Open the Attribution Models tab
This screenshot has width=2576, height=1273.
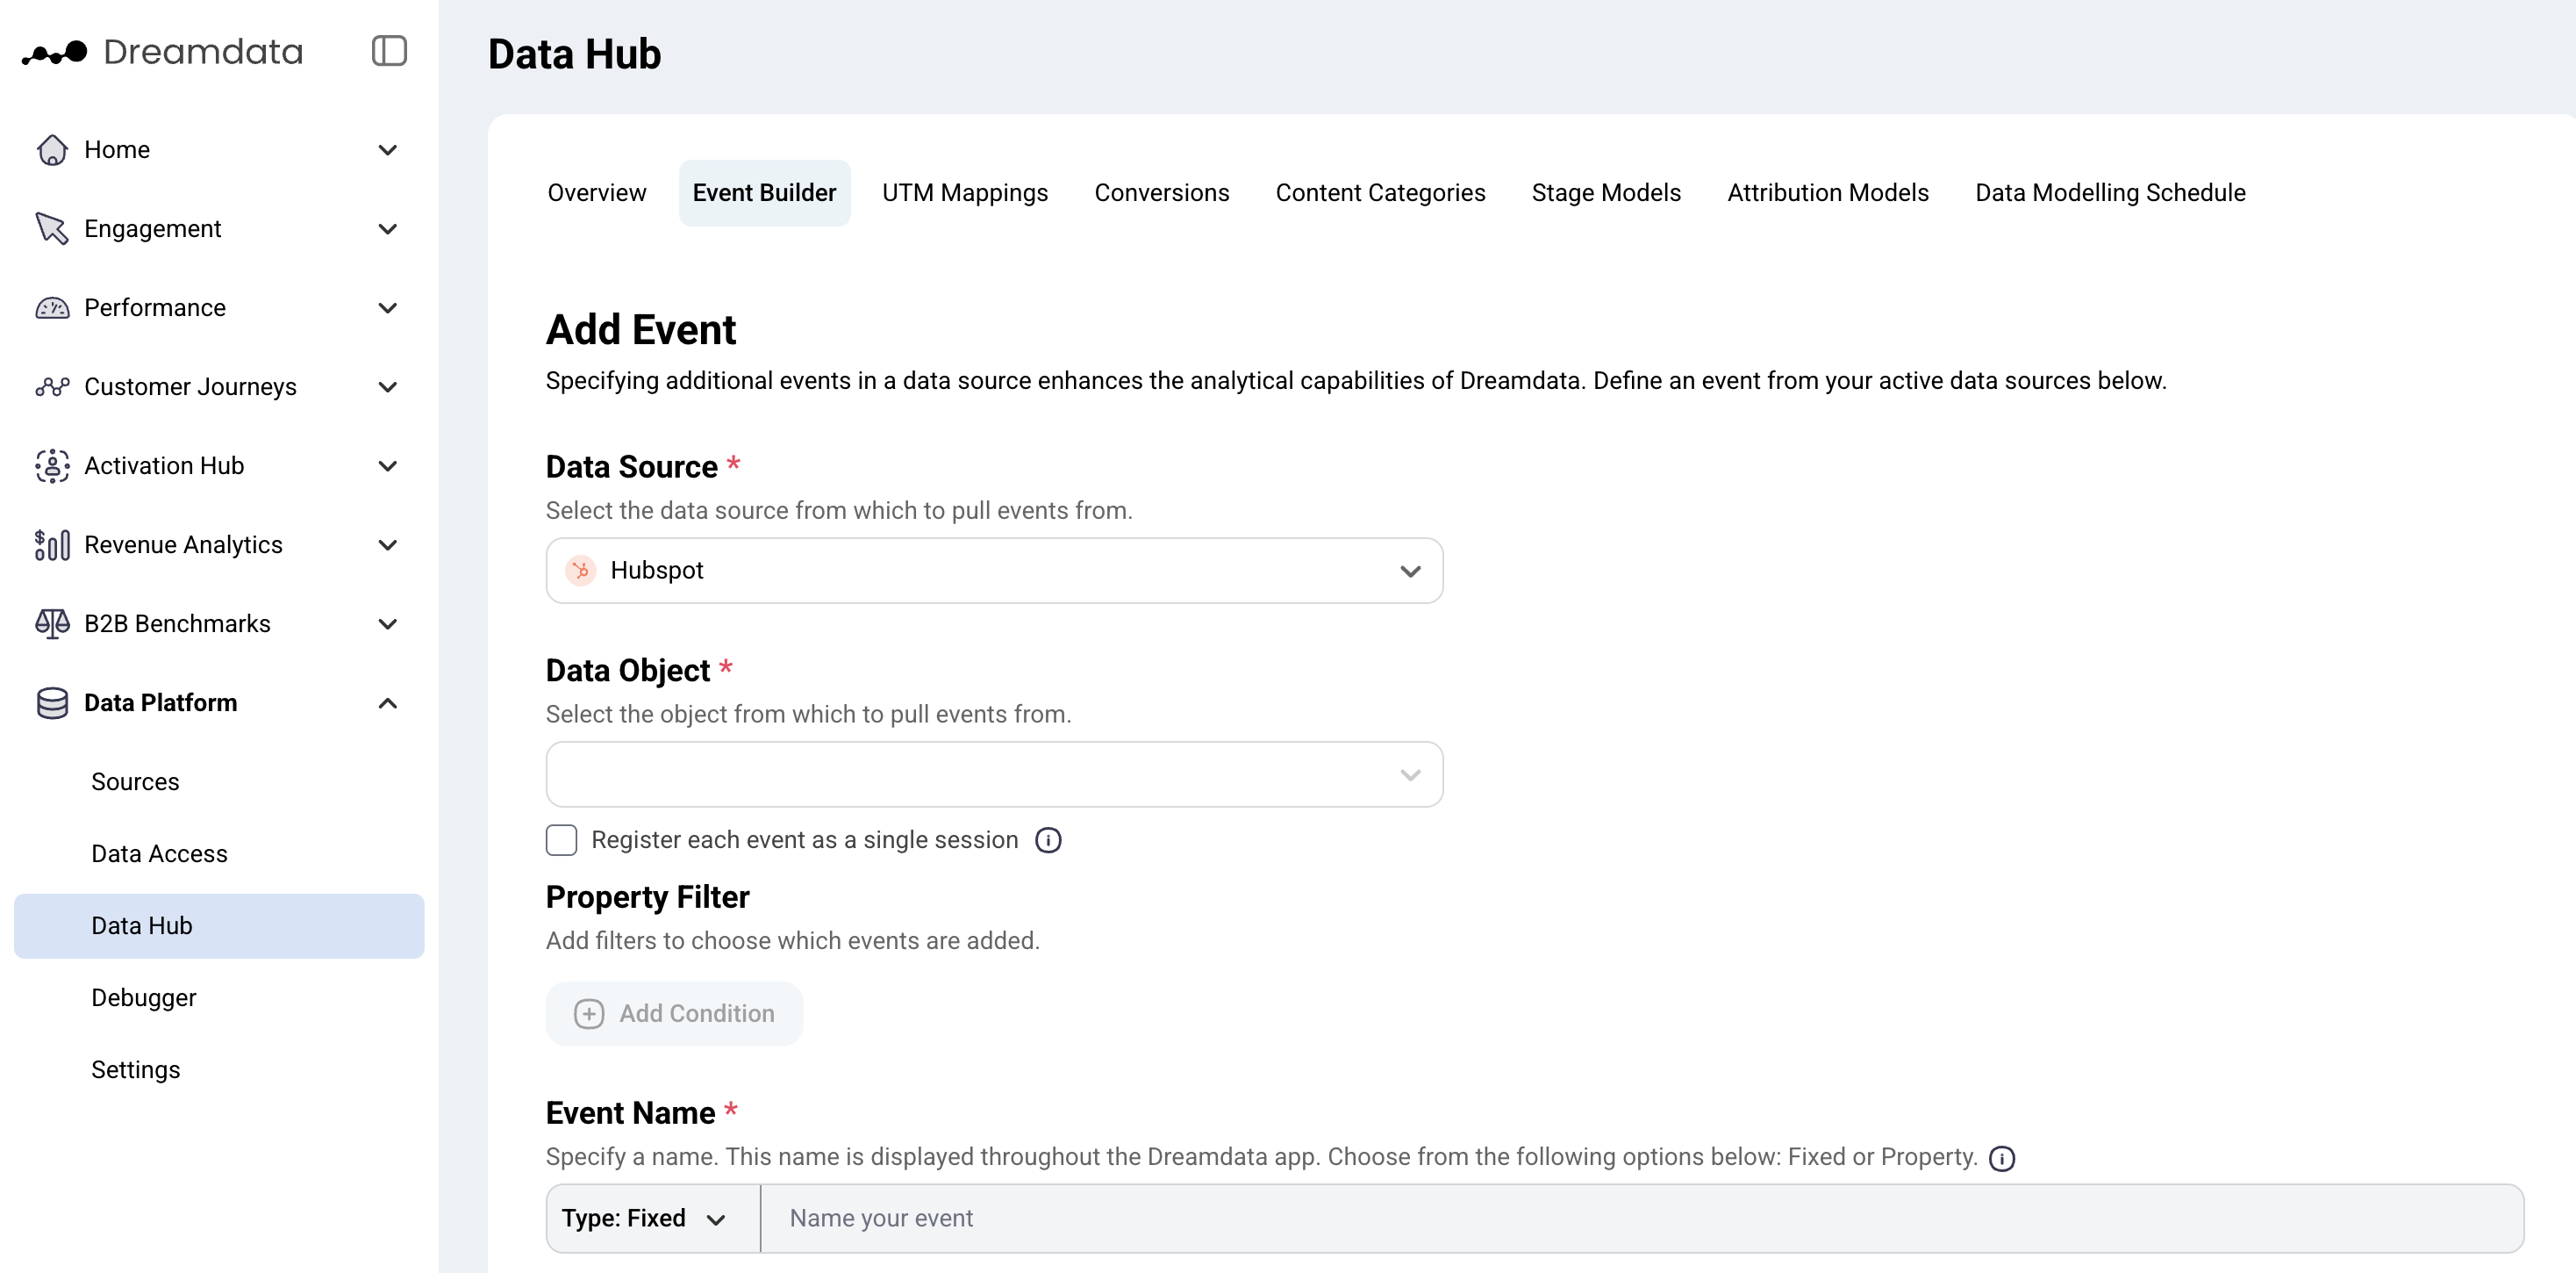pos(1826,192)
